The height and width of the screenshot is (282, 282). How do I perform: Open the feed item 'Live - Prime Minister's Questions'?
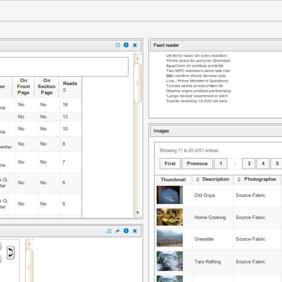(197, 81)
